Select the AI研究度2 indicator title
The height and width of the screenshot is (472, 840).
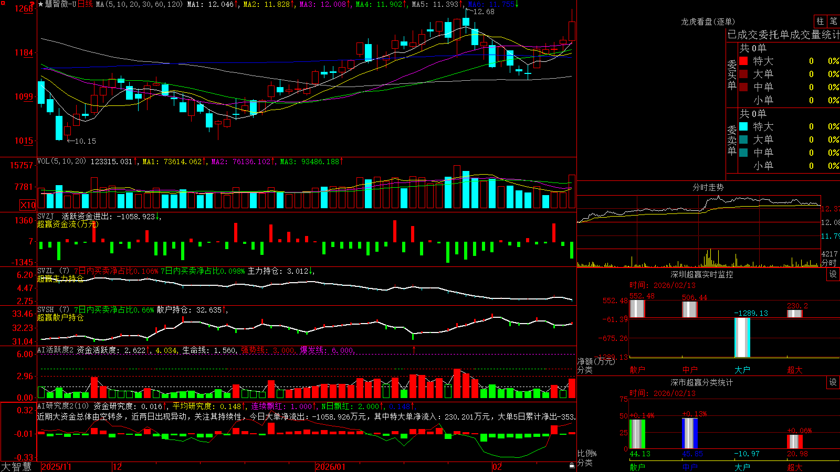coord(62,406)
